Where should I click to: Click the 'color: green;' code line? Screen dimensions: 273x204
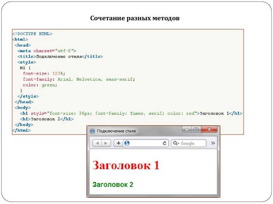(x=40, y=85)
